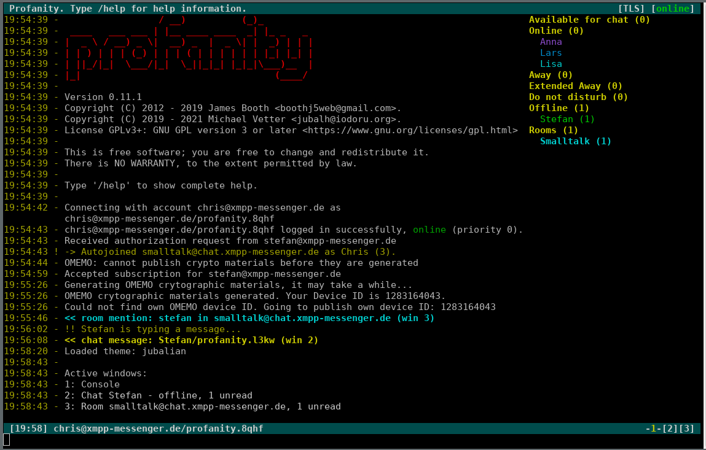
Task: Open the Smalltalk (1) room entry
Action: [x=575, y=141]
